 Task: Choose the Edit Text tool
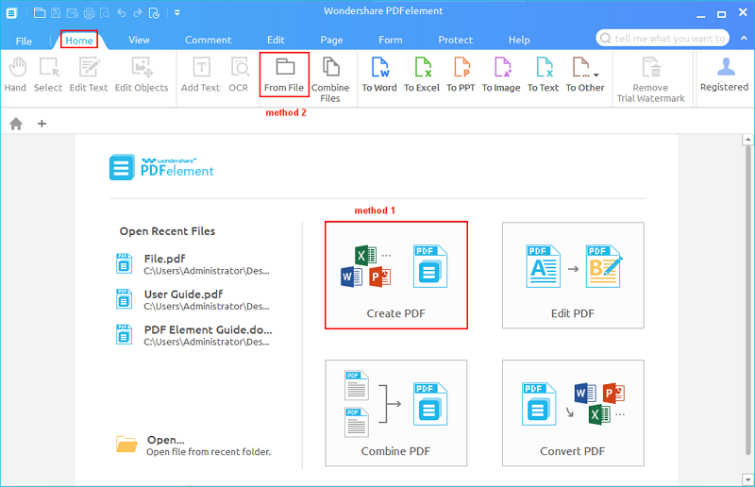click(89, 75)
